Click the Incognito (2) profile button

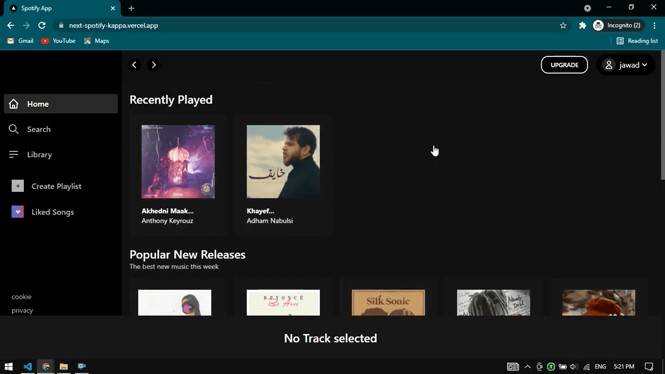(x=618, y=25)
